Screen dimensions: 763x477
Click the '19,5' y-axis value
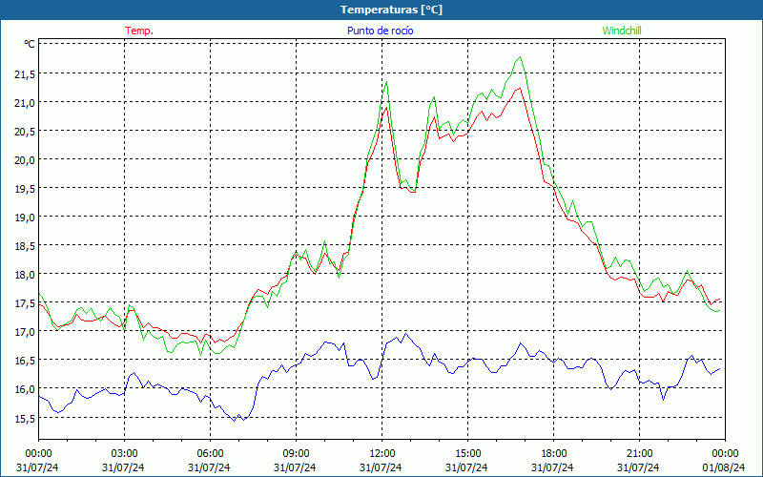pyautogui.click(x=25, y=188)
